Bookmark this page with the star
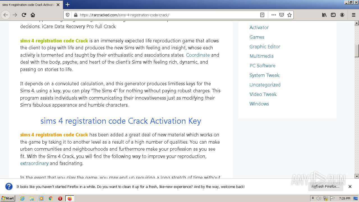 point(289,15)
